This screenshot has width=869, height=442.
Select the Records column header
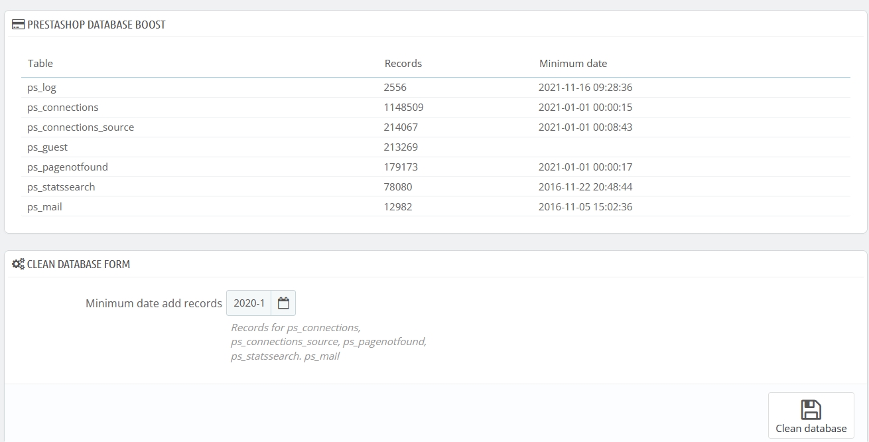(403, 64)
